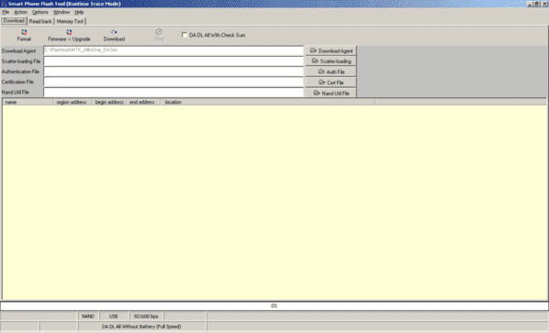Click the name column header

(28, 102)
